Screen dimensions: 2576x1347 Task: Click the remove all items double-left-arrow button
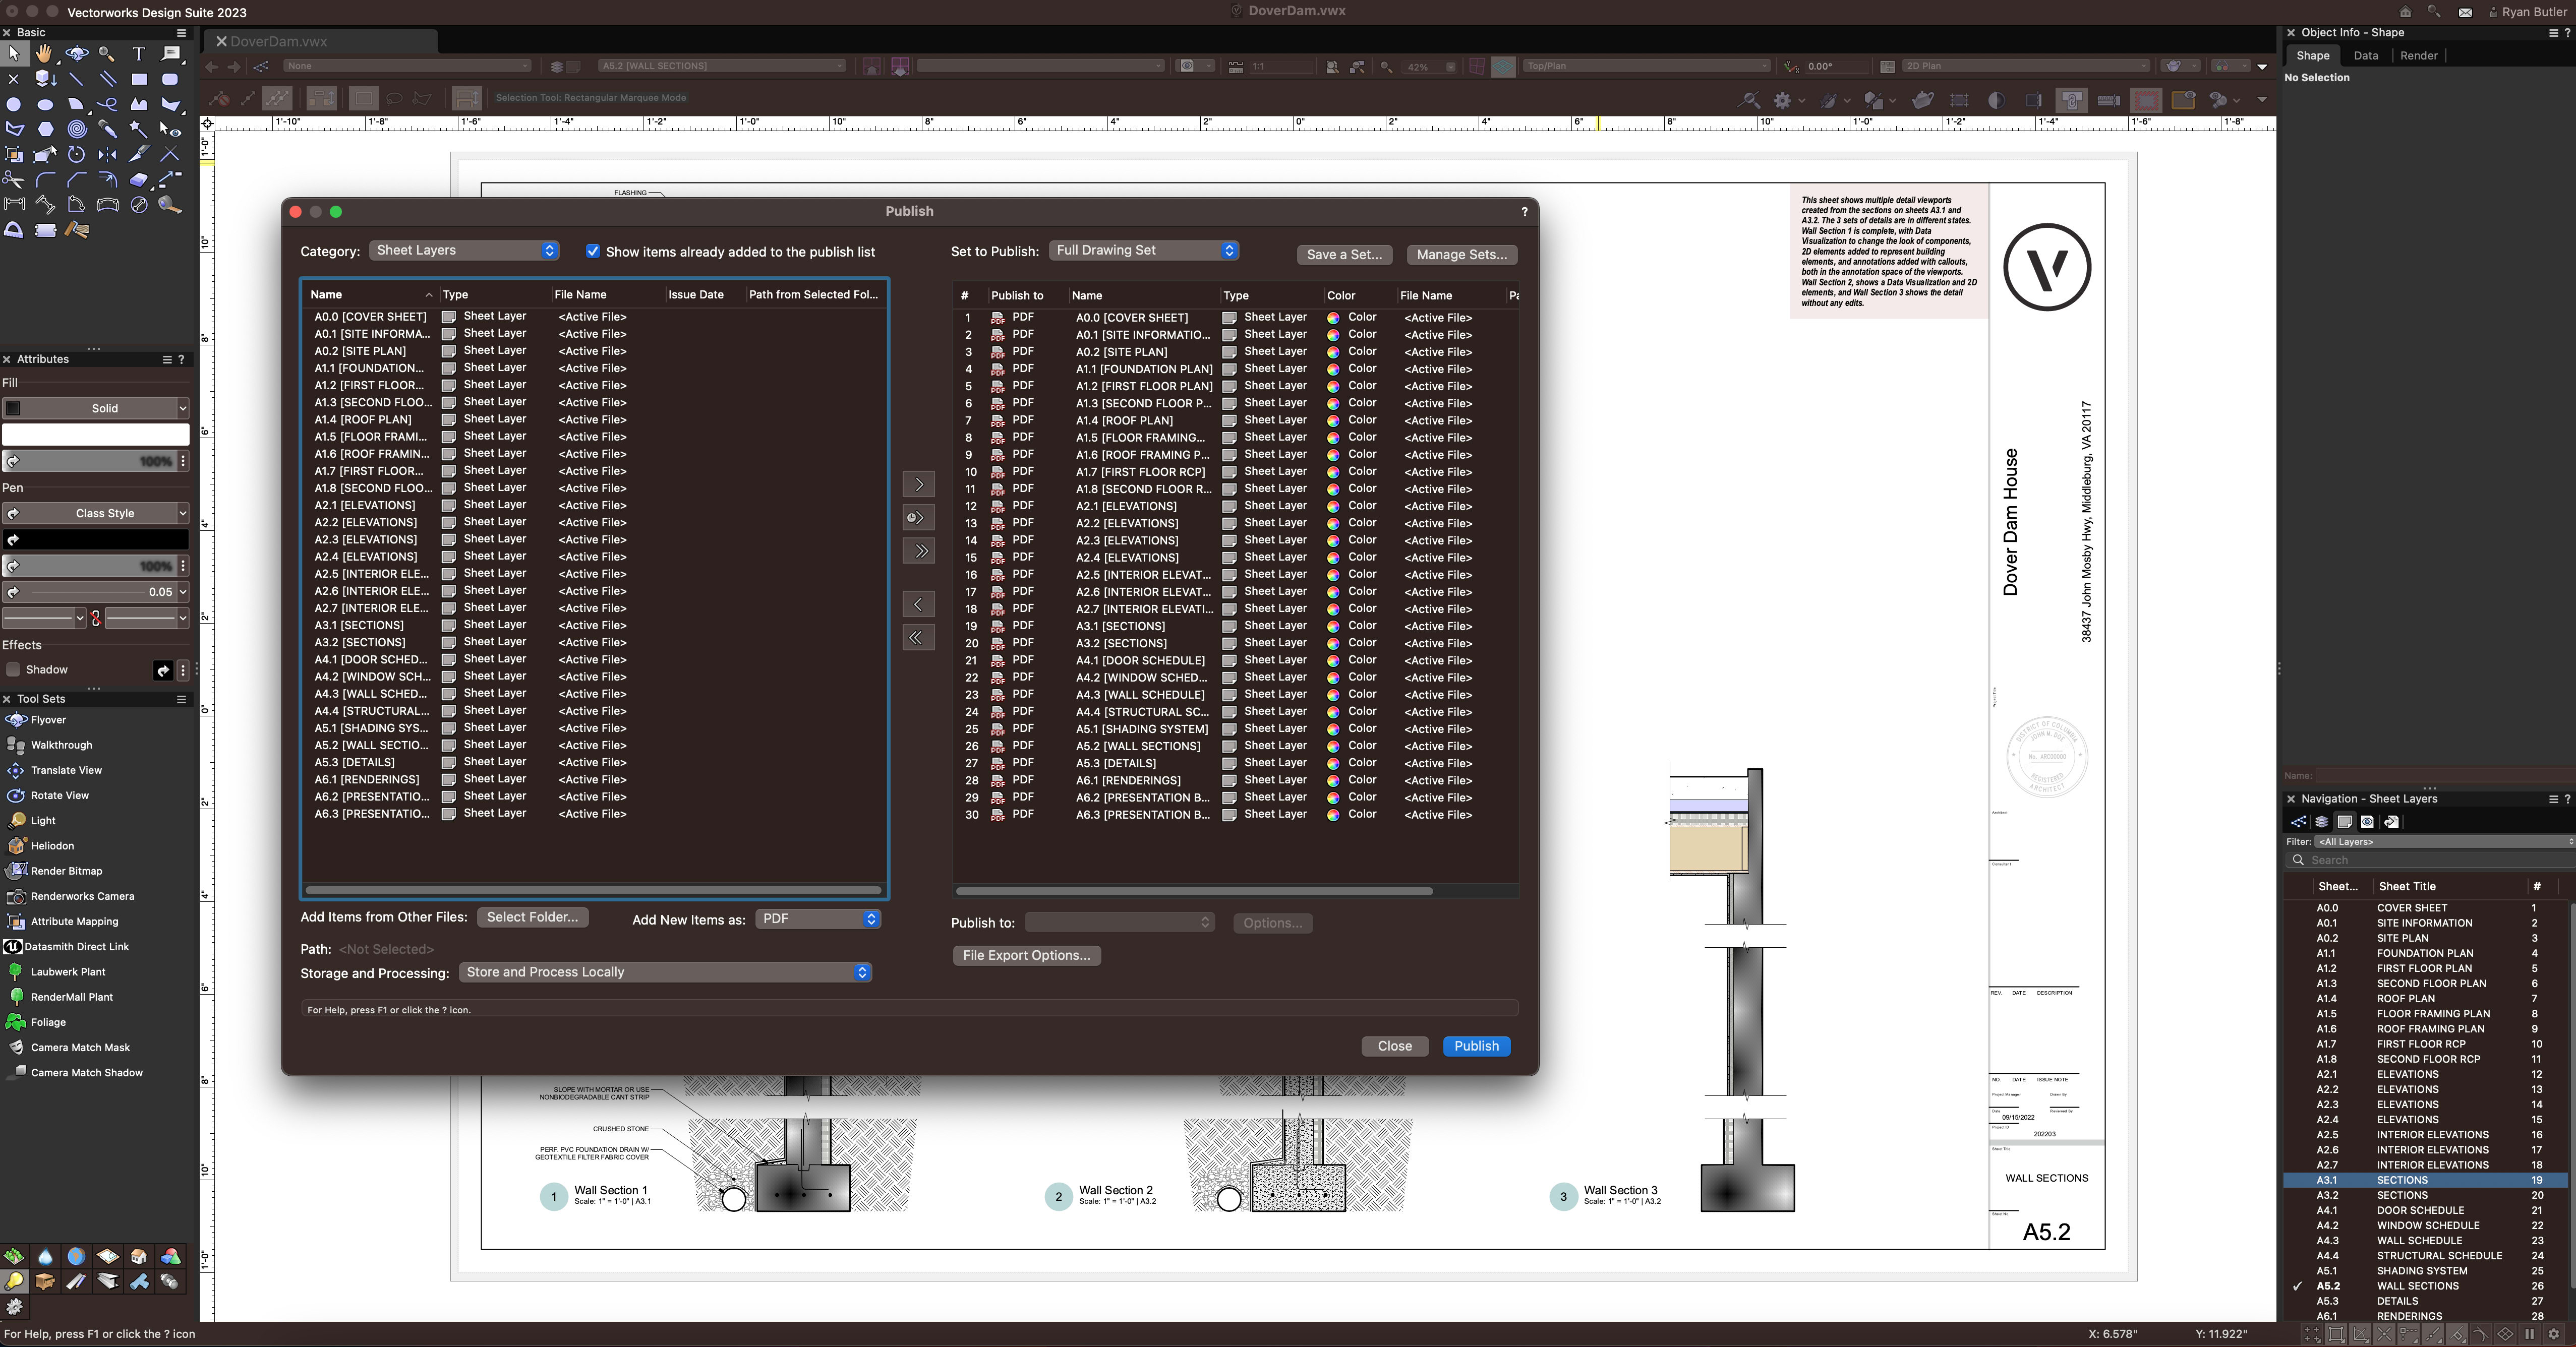point(918,638)
